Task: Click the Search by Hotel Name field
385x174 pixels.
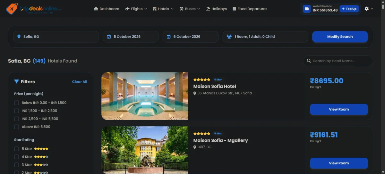Action: pos(338,61)
